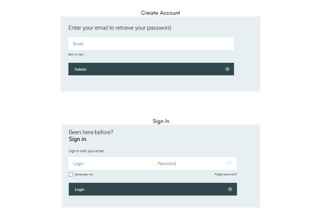
Task: Click the Remember me label text
Action: tap(84, 175)
